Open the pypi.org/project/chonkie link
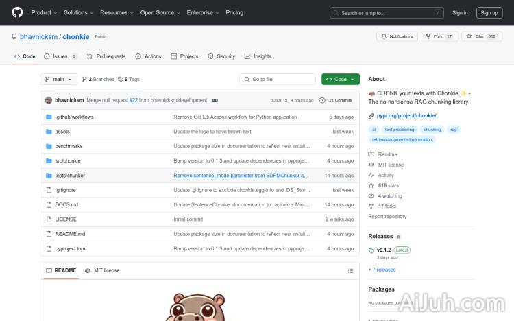Viewport: 514px width, 321px height. (x=406, y=115)
